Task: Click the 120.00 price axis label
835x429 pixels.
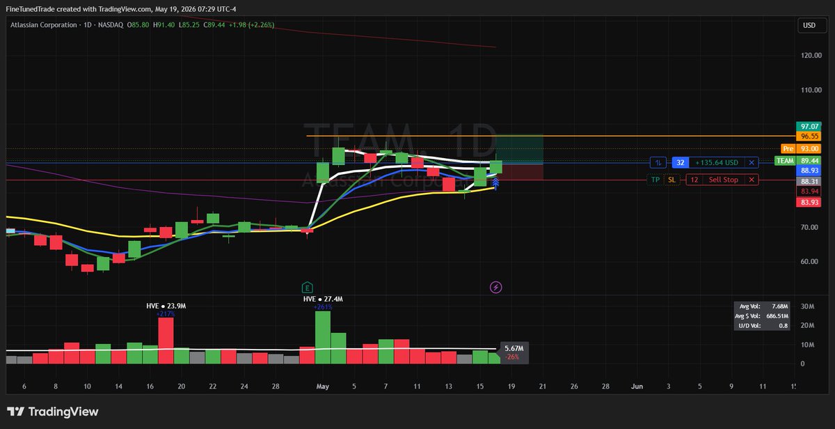Action: pyautogui.click(x=811, y=56)
